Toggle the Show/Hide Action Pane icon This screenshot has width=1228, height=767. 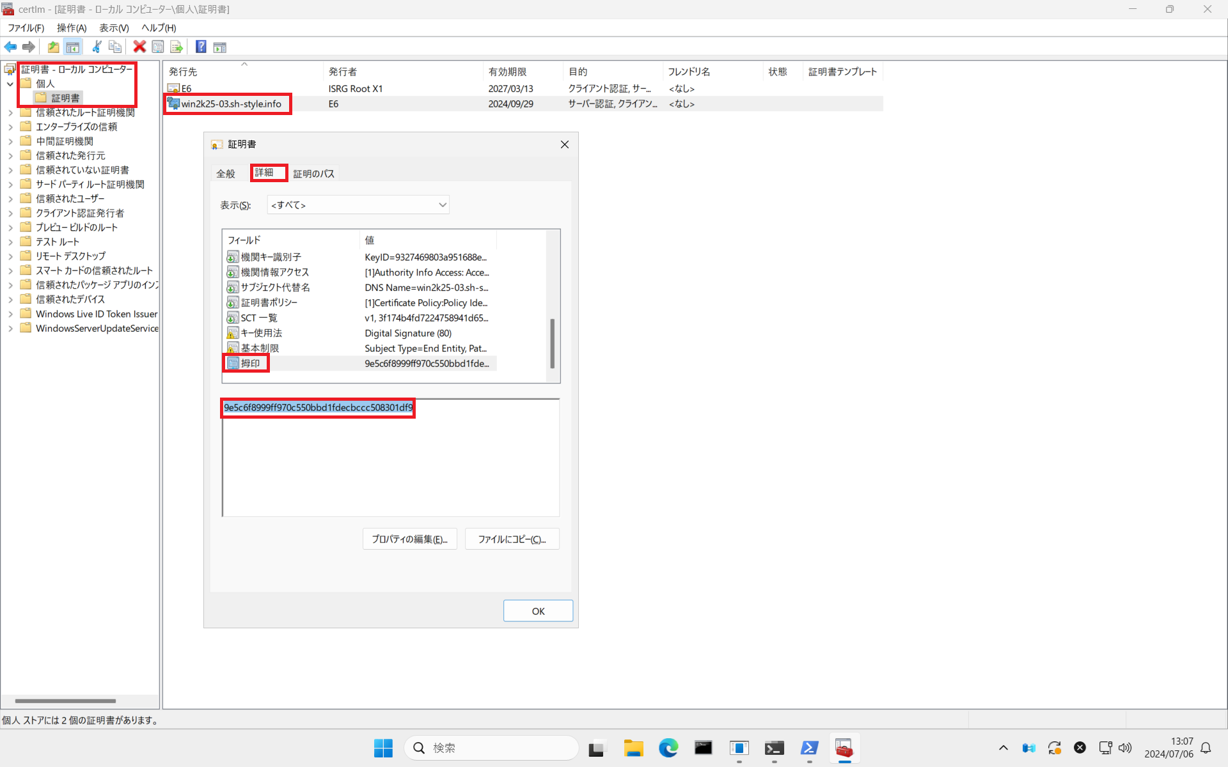tap(220, 47)
